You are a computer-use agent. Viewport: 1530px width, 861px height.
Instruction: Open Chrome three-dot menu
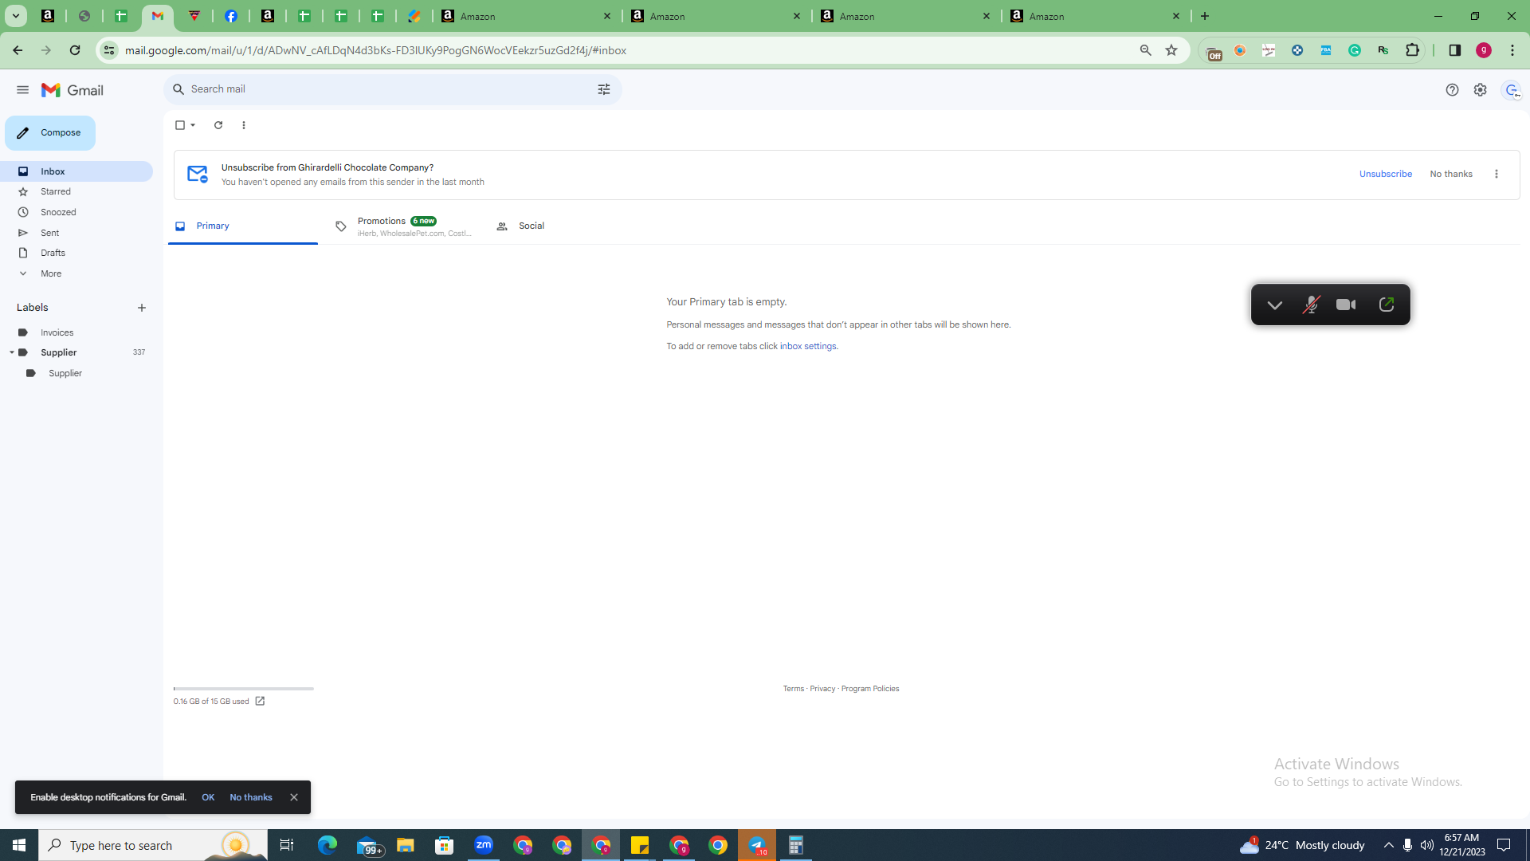point(1512,50)
